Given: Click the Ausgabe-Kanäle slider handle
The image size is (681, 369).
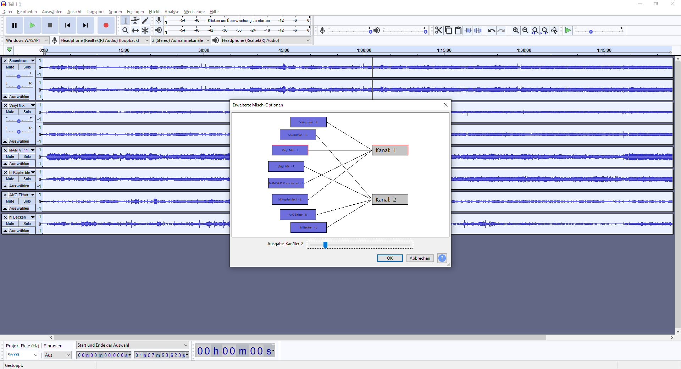Looking at the screenshot, I should [325, 245].
